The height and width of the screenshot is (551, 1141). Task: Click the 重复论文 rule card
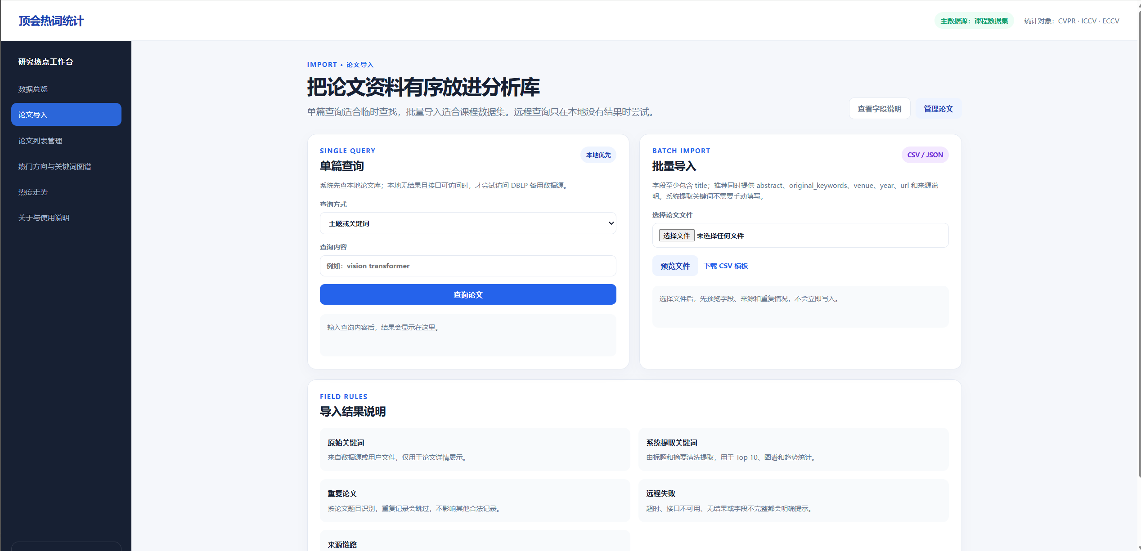tap(475, 501)
